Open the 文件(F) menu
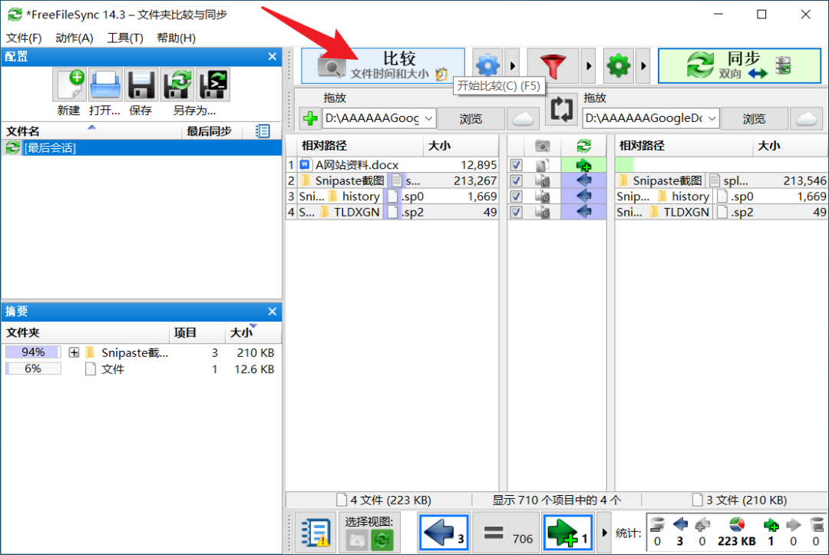829x555 pixels. point(24,38)
